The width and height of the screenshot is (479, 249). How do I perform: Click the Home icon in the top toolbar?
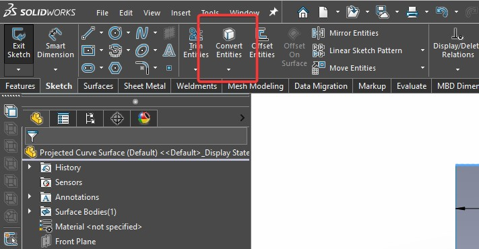303,12
